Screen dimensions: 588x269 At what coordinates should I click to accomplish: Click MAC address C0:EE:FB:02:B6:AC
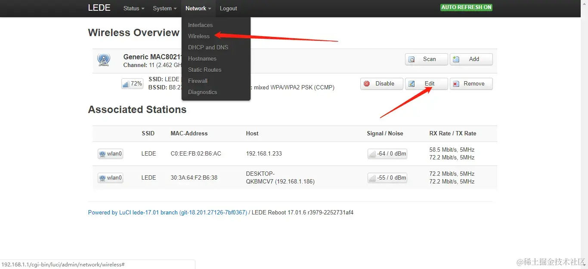click(196, 154)
